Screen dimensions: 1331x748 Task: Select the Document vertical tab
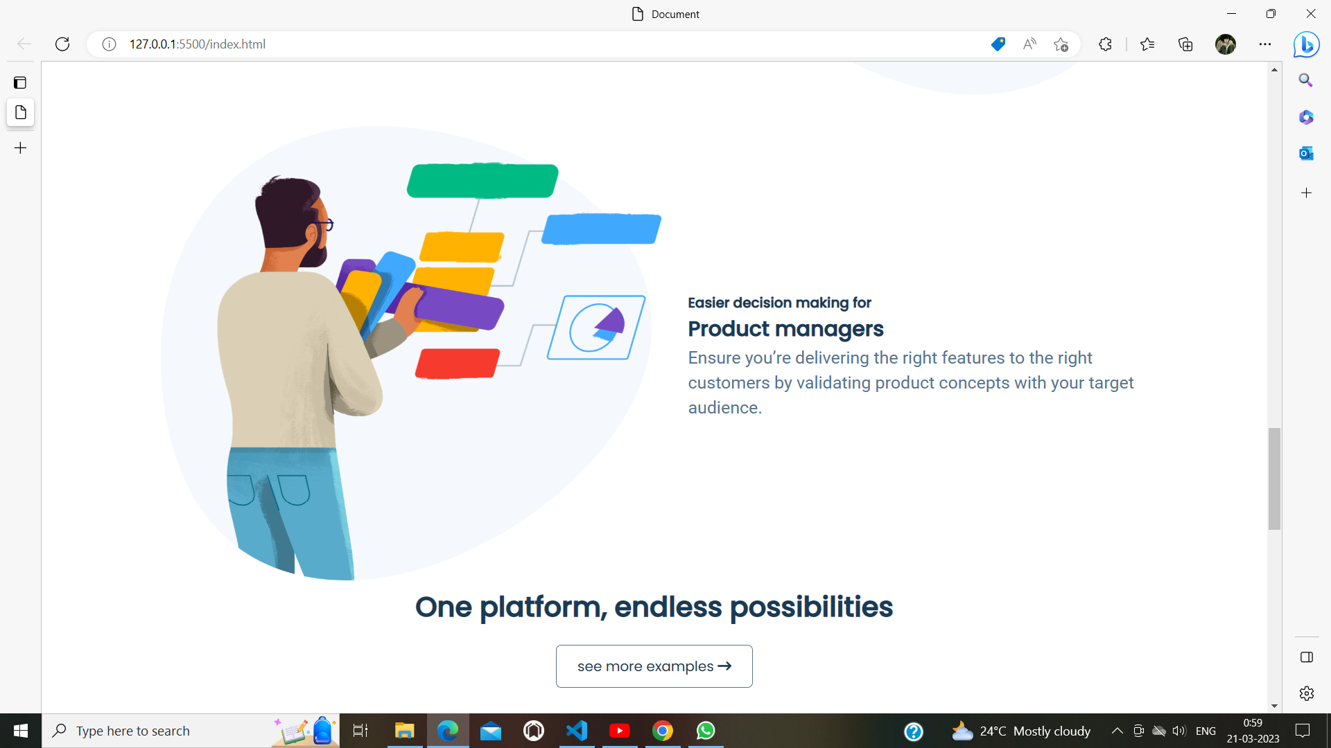tap(20, 112)
